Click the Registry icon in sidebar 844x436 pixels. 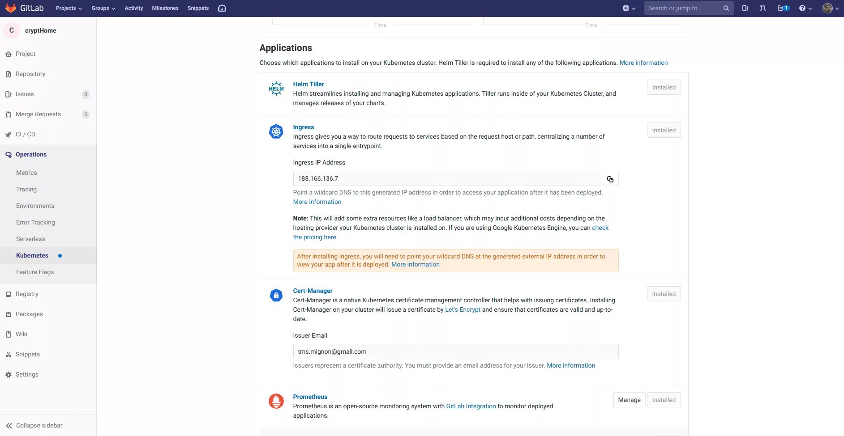[9, 294]
